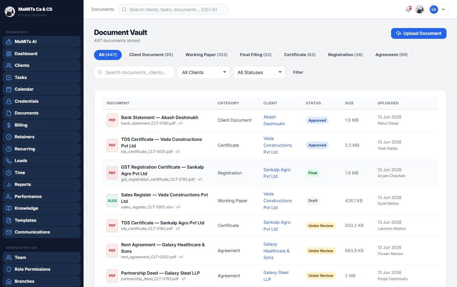
Task: Click the Communications envelope icon
Action: 9,232
